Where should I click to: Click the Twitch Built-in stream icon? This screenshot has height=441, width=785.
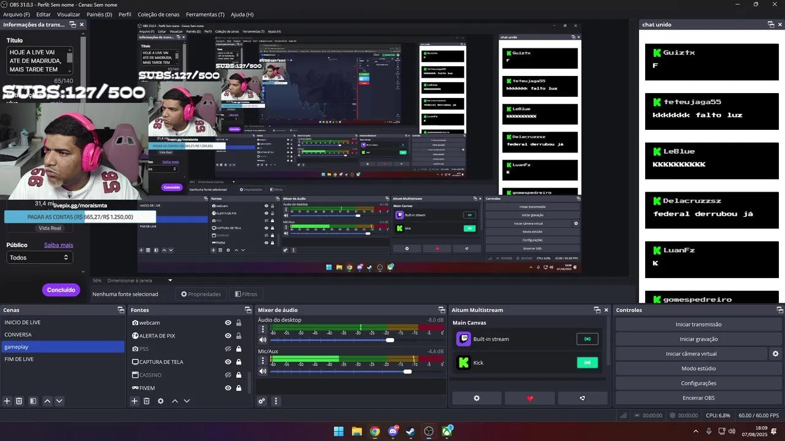[x=464, y=339]
